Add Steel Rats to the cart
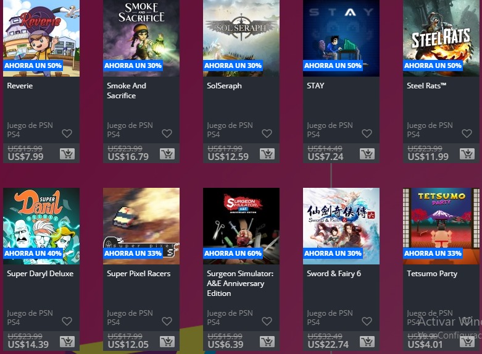The height and width of the screenshot is (354, 482). (x=467, y=153)
